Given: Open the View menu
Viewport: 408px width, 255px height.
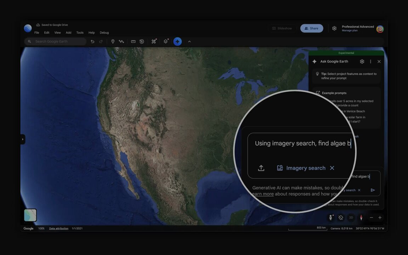Looking at the screenshot, I should pos(57,33).
